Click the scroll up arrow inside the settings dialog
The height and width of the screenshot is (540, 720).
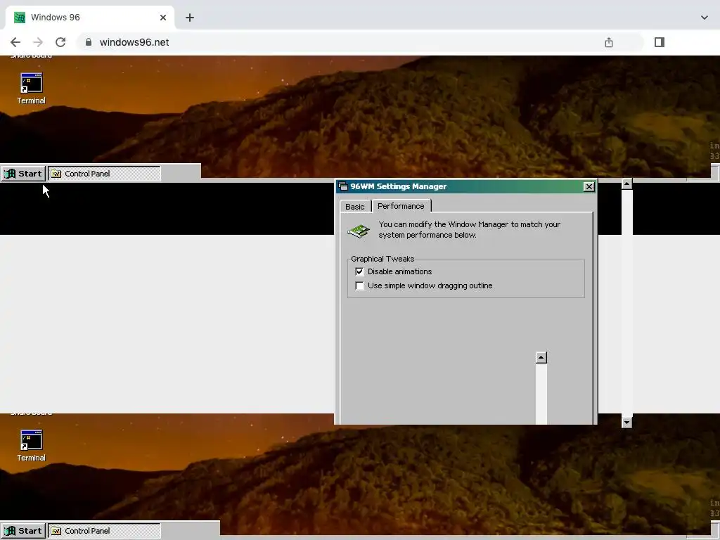coord(541,358)
